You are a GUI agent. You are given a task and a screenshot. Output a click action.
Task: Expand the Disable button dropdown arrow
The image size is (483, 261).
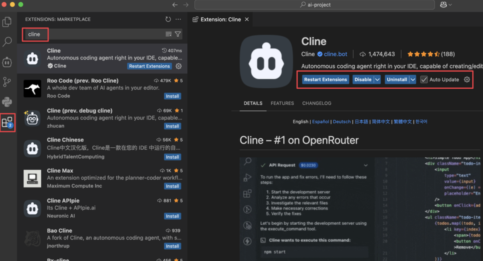coord(377,79)
